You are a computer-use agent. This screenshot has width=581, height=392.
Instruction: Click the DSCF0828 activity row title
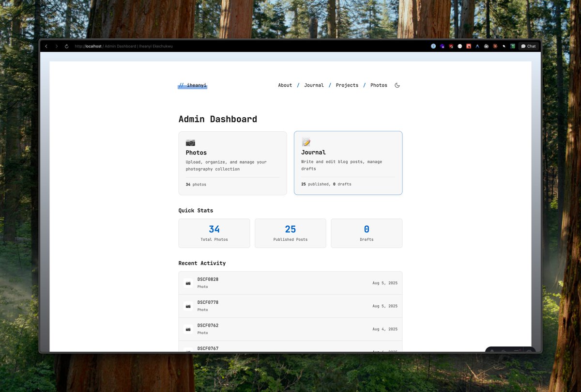click(208, 280)
